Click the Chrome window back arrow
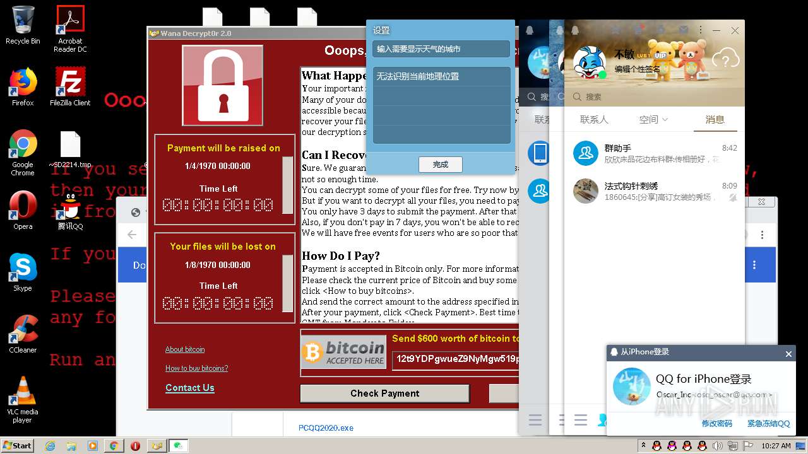The image size is (808, 454). (132, 235)
